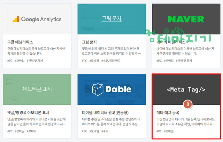
Task: Select #모바일 tag under 데이블 네이티브 광고
Action: [x=94, y=131]
